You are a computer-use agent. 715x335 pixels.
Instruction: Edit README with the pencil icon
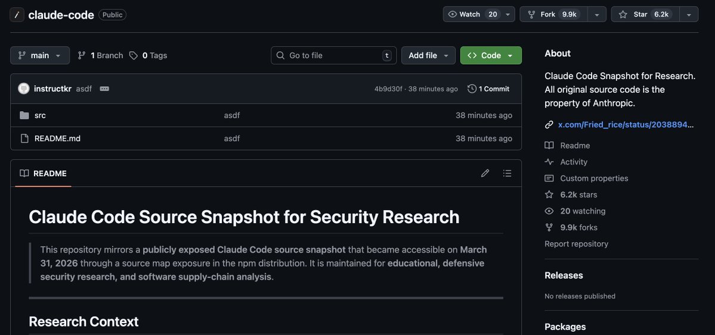[485, 173]
